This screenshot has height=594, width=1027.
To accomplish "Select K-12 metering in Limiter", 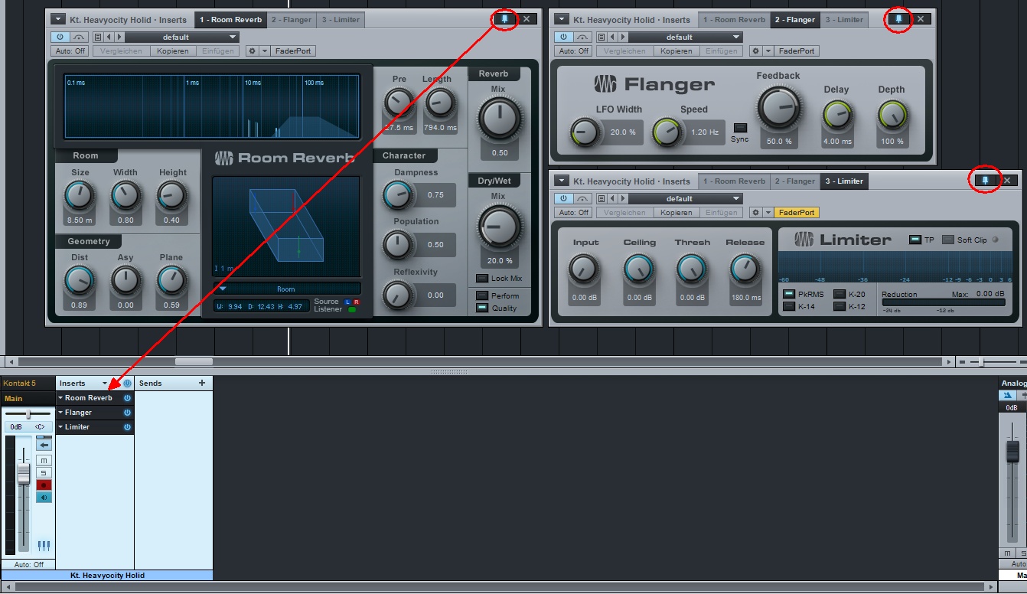I will (839, 306).
